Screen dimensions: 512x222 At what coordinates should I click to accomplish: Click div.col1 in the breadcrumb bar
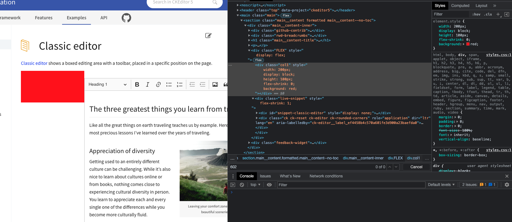pyautogui.click(x=413, y=158)
